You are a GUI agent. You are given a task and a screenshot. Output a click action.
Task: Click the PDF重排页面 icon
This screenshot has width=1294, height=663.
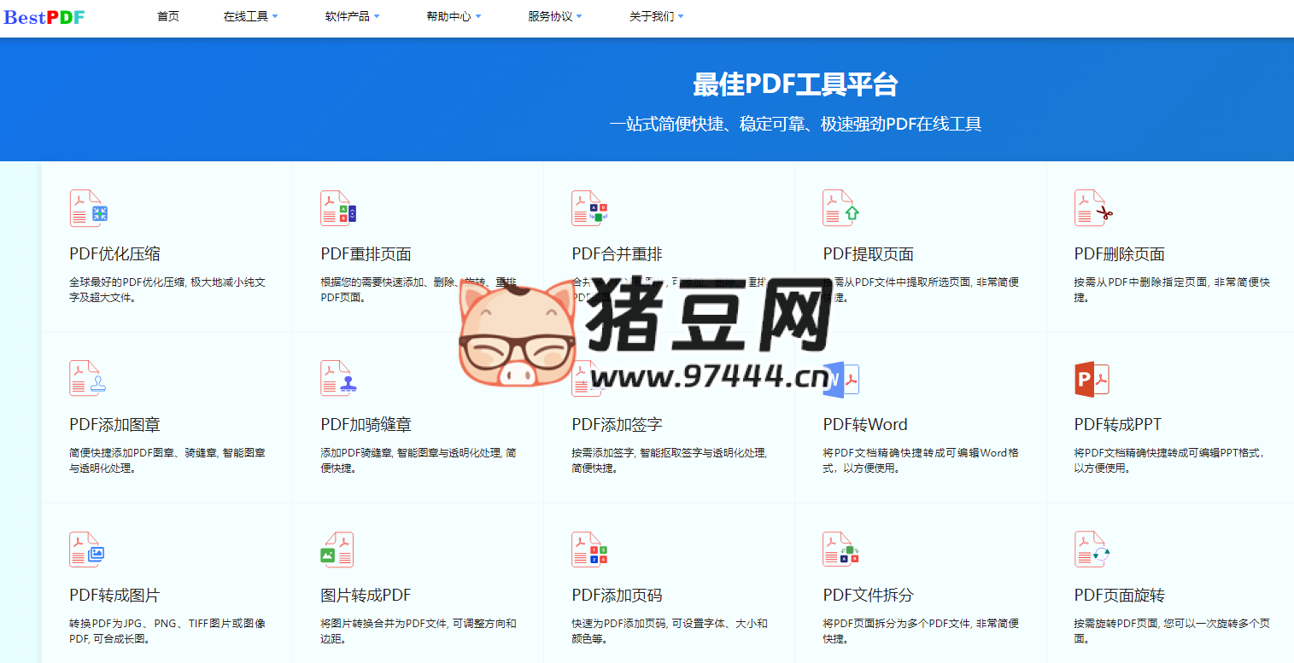(x=337, y=207)
